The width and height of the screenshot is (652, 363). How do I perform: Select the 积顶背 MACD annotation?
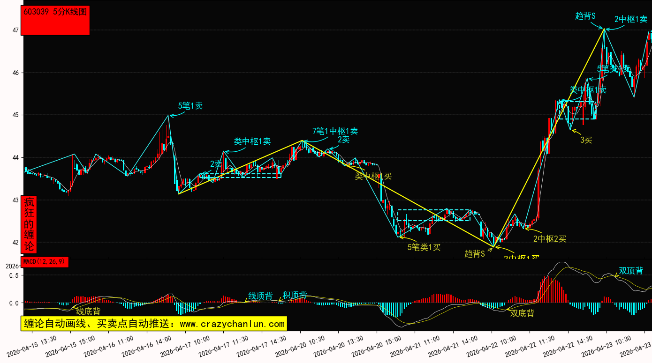295,295
